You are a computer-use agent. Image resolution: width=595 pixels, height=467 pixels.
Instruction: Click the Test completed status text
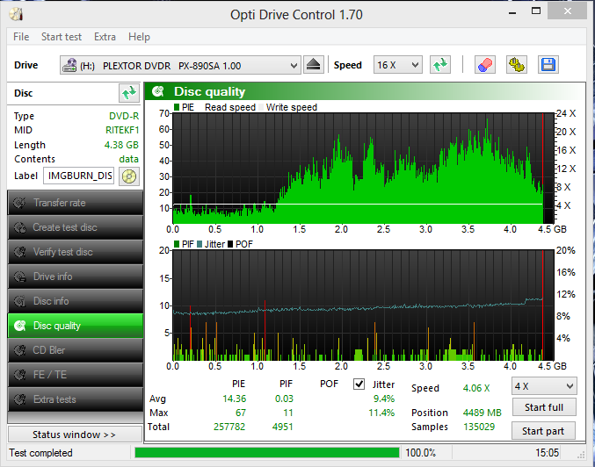coord(40,453)
